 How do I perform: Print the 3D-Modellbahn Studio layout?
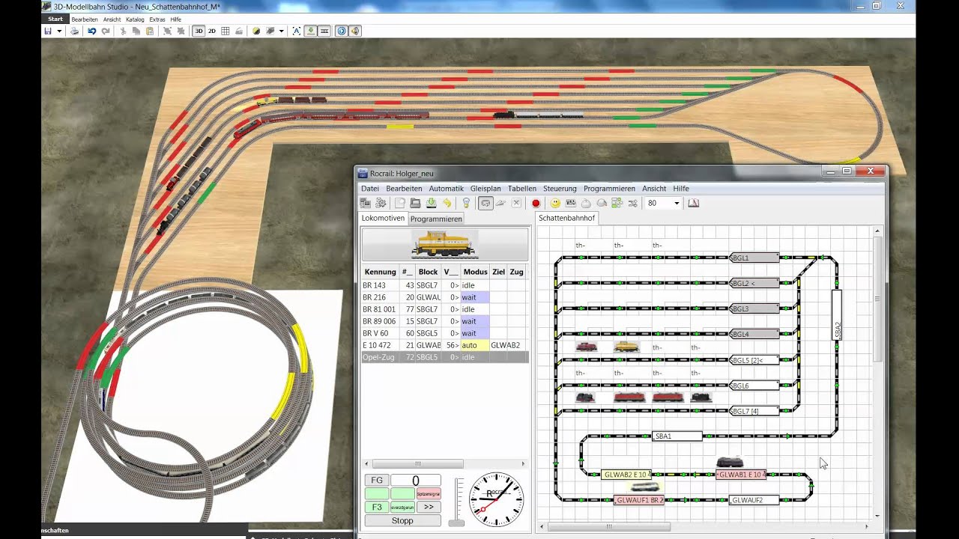(x=74, y=31)
